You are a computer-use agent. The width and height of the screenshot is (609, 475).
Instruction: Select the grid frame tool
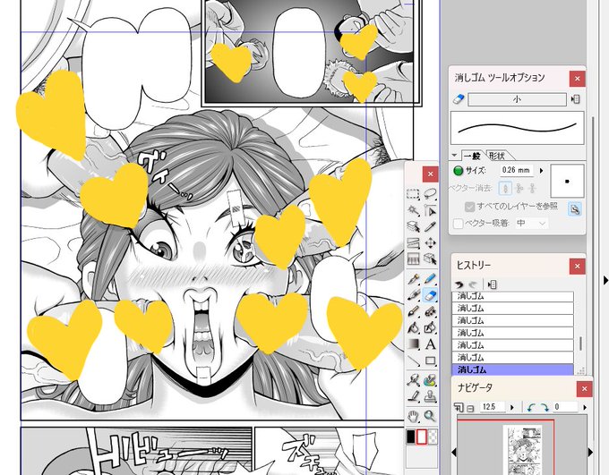coord(413,259)
